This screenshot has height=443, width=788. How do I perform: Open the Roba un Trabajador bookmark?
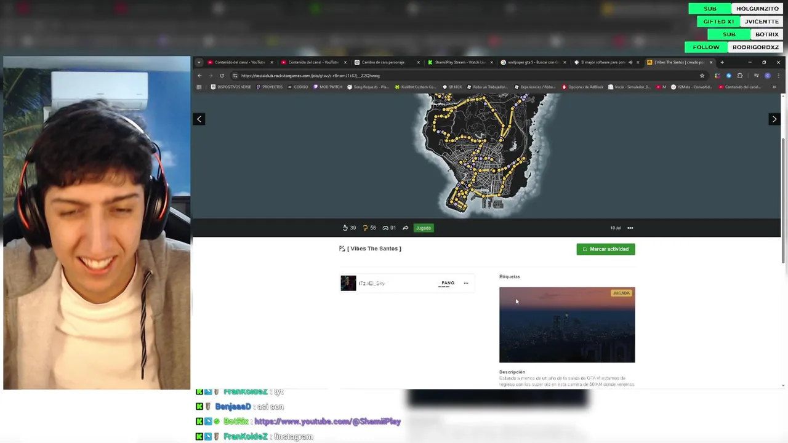coord(488,87)
